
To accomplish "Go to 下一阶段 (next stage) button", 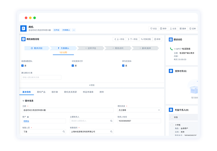I will [x=133, y=39].
